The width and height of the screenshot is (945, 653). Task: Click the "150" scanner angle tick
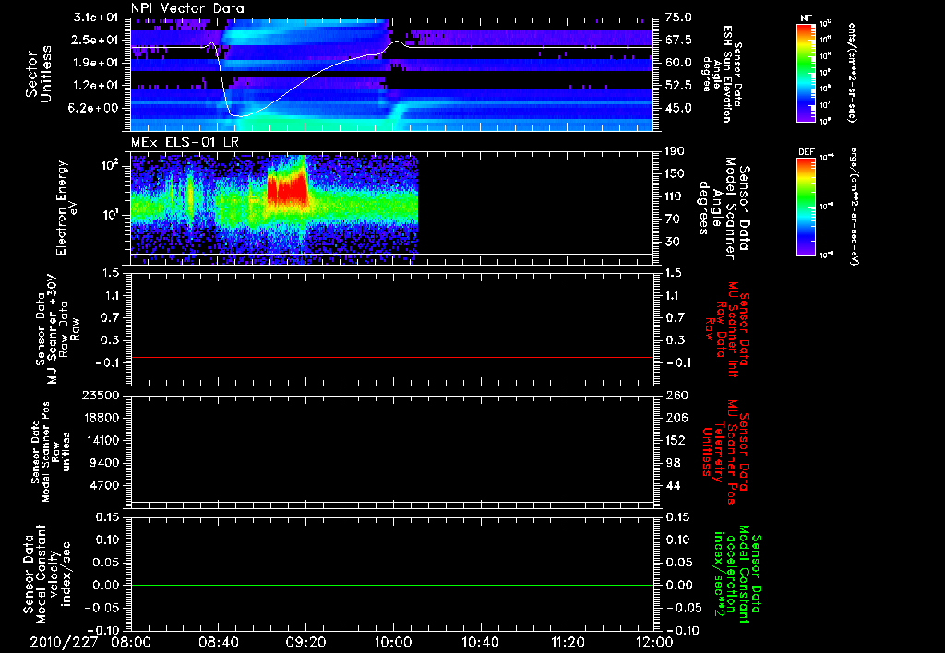pos(675,174)
